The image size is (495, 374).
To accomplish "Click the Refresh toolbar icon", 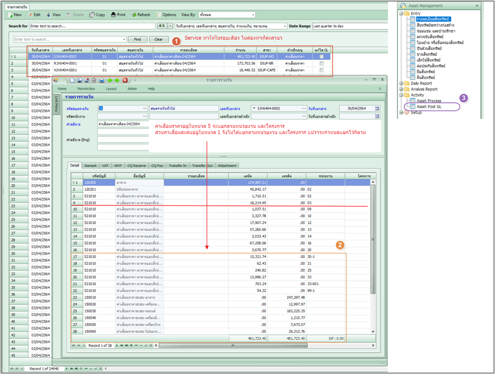I will point(141,15).
